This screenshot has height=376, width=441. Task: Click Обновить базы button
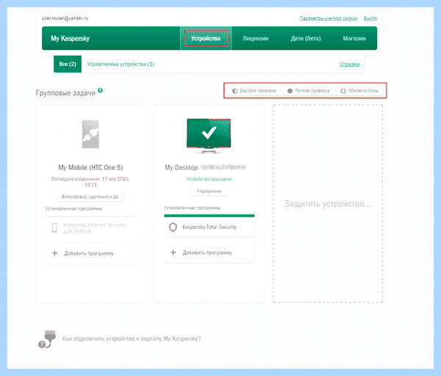pos(359,91)
